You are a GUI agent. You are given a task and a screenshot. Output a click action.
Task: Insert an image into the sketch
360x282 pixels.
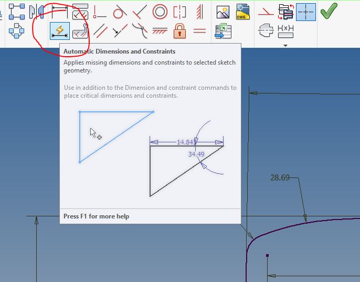(x=223, y=12)
